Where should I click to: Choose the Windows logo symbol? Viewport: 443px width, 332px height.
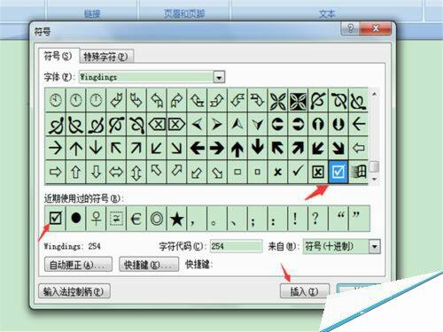[x=359, y=172]
